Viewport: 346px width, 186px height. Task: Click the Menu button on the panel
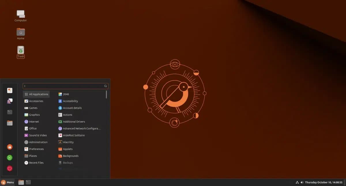7,182
